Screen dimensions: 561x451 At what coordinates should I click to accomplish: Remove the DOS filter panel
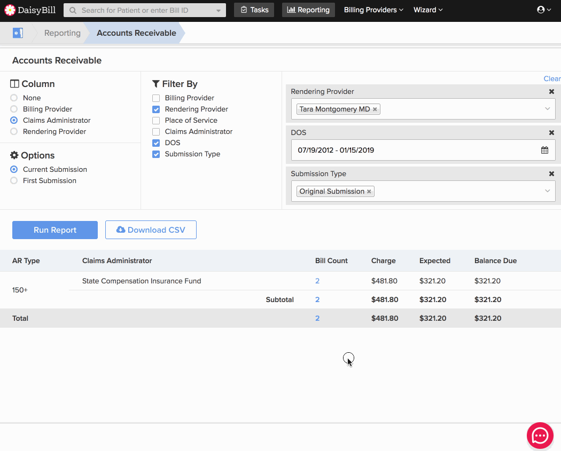click(x=551, y=132)
